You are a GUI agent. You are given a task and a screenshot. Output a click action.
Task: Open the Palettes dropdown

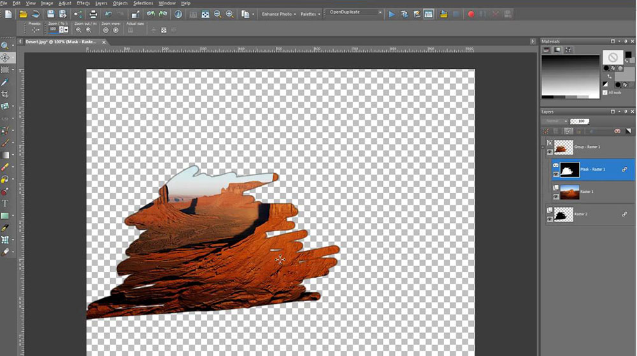(x=310, y=14)
